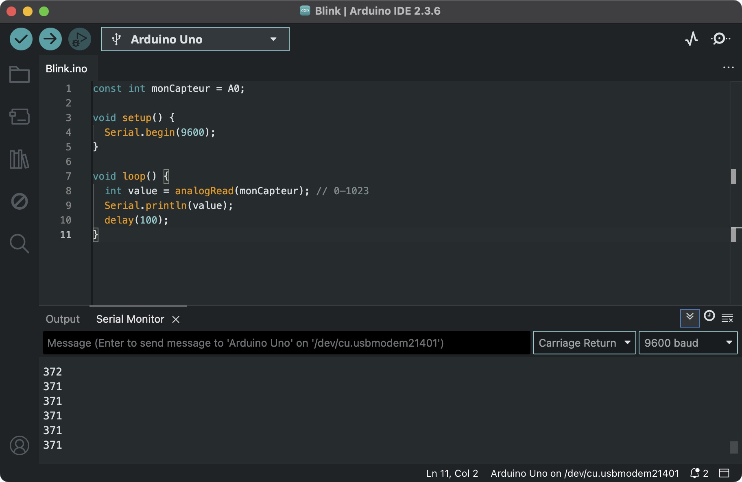This screenshot has width=742, height=482.
Task: Clear the Serial Monitor output
Action: click(x=727, y=318)
